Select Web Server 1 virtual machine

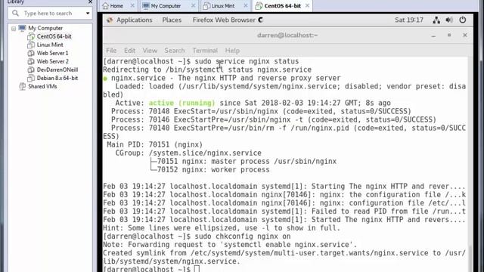(x=52, y=53)
